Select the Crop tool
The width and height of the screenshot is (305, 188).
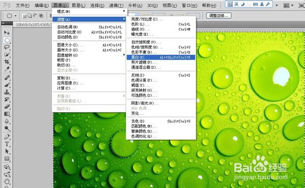click(7, 62)
